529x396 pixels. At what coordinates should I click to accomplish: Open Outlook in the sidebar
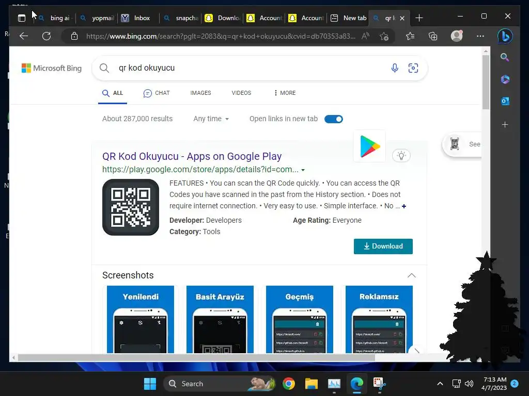505,101
